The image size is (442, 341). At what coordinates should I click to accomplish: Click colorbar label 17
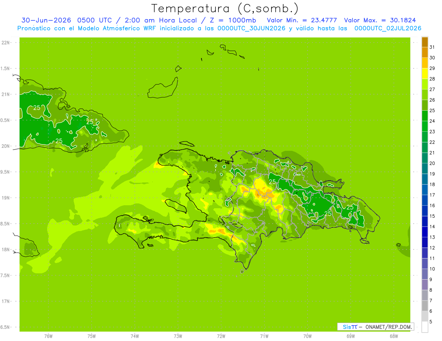(432, 195)
